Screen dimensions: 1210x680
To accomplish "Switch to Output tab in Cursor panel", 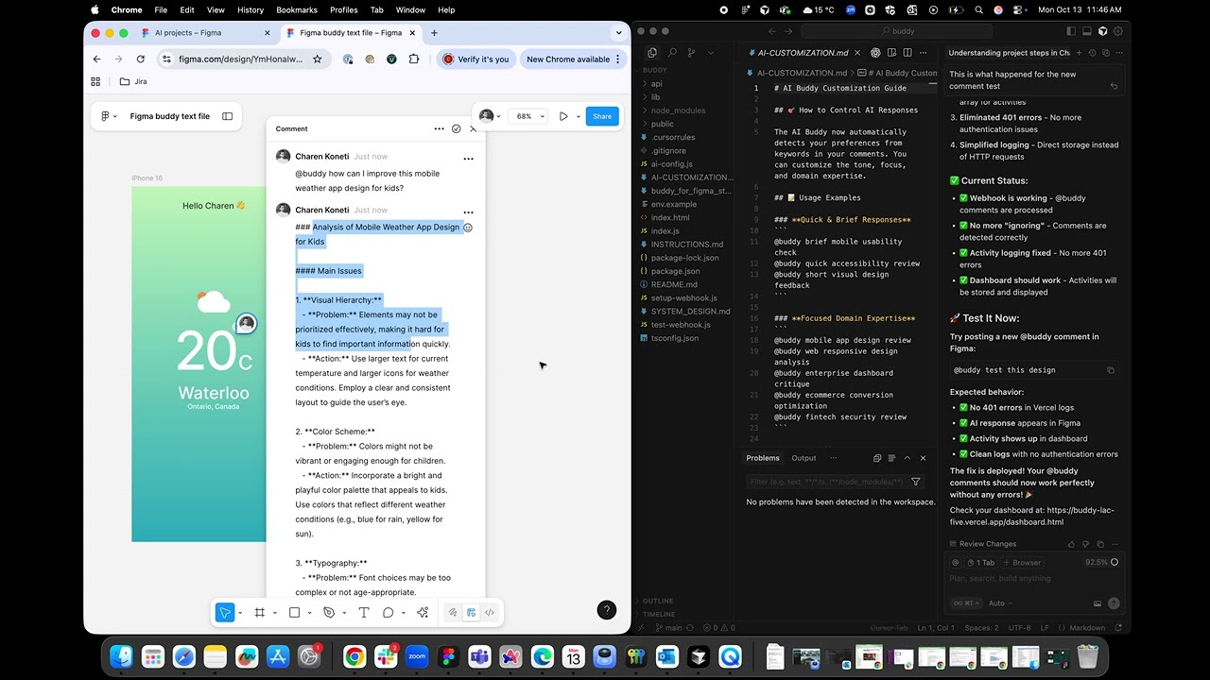I will coord(804,458).
